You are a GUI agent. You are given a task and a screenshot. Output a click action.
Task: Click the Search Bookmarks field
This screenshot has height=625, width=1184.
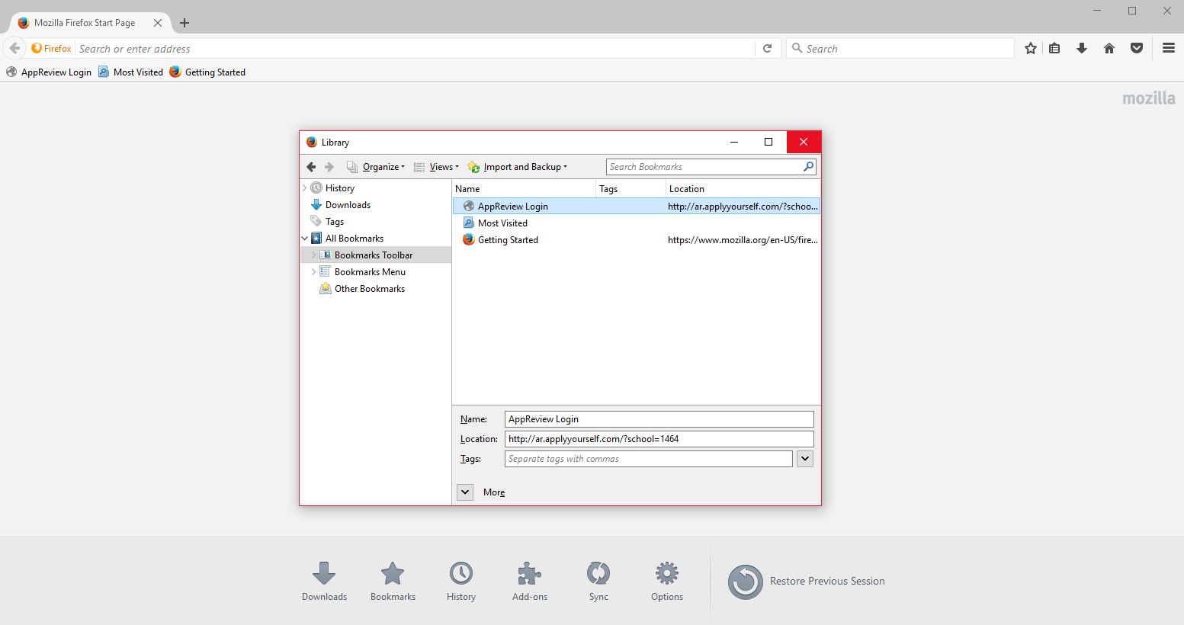point(704,167)
